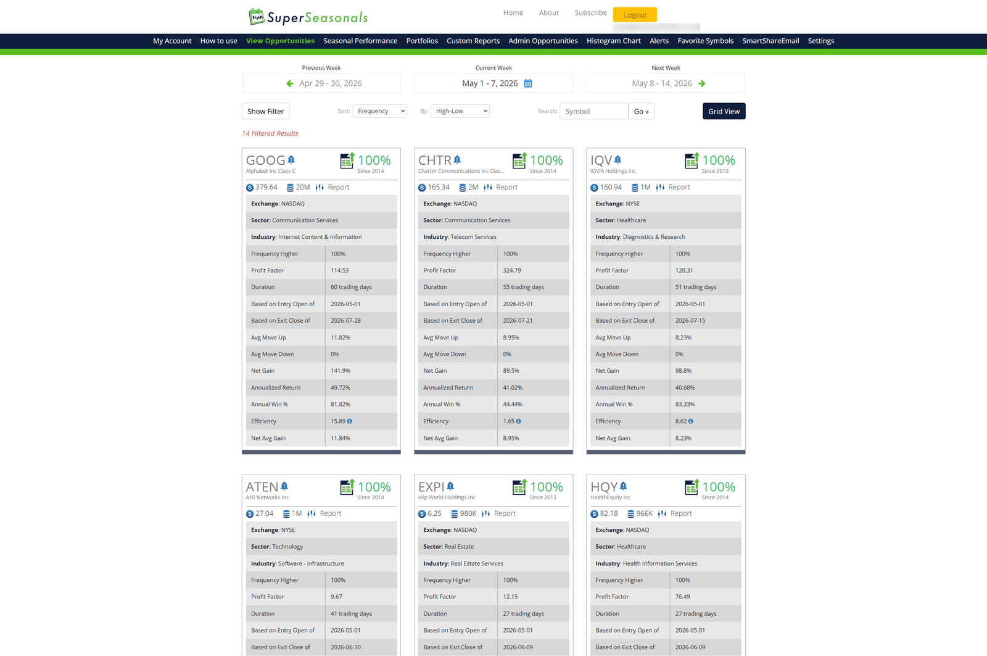This screenshot has height=656, width=987.
Task: Open the Home link
Action: click(513, 13)
